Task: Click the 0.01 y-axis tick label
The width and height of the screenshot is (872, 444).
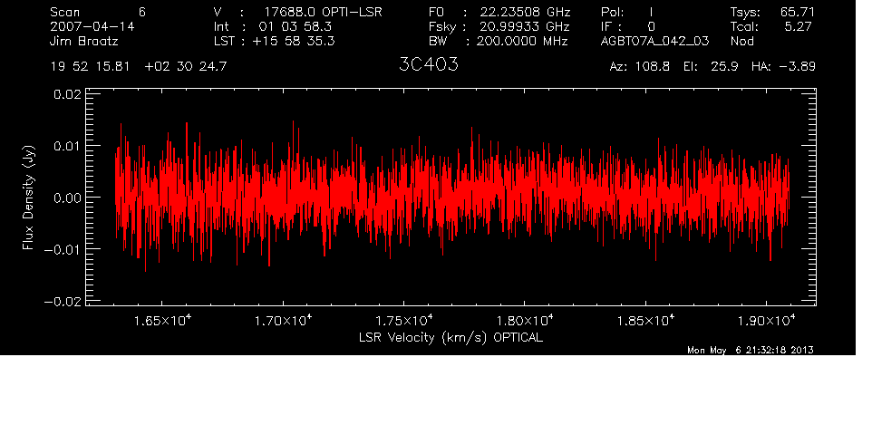Action: [x=68, y=146]
